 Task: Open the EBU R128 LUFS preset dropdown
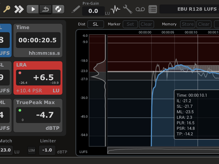tap(189, 9)
